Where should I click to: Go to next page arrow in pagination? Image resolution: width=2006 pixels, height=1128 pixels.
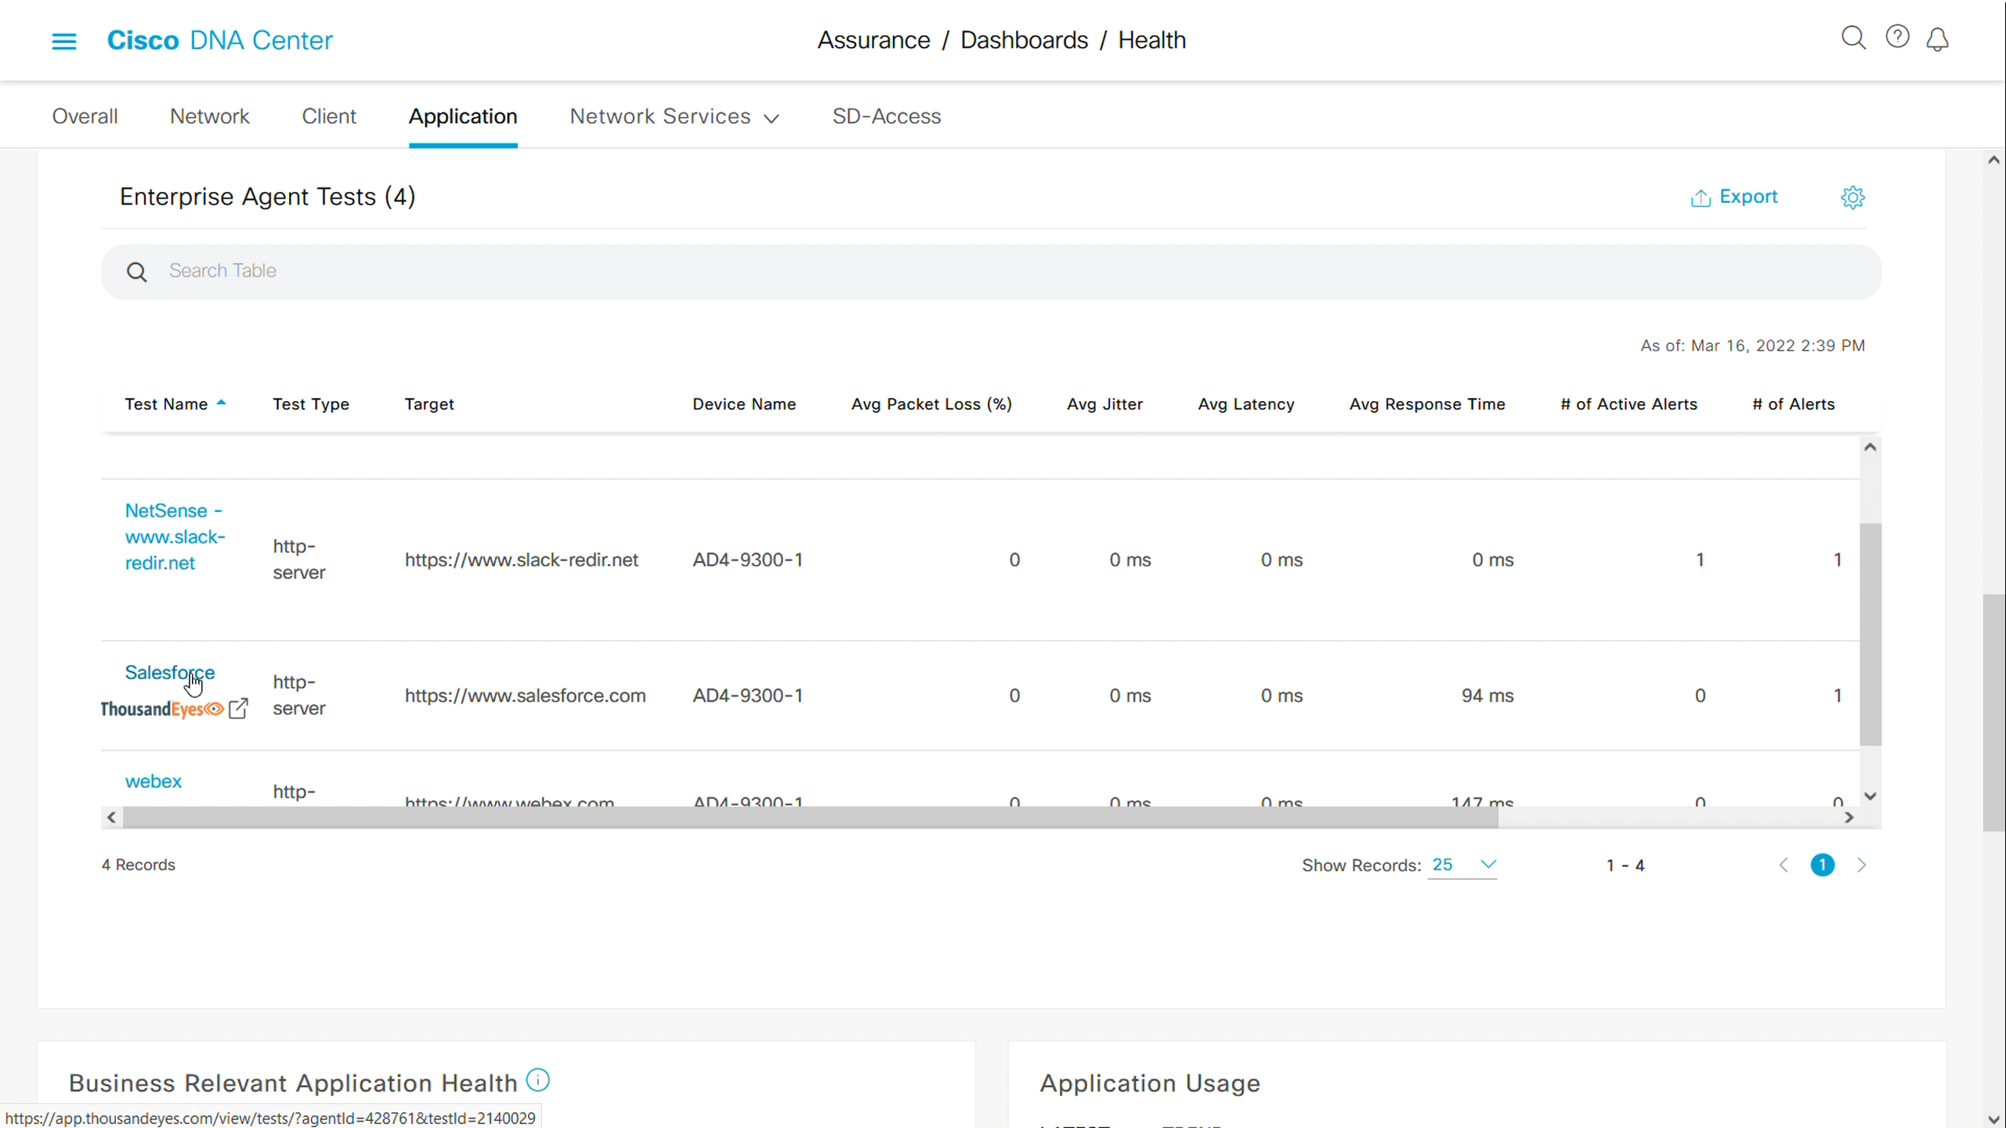pyautogui.click(x=1862, y=865)
